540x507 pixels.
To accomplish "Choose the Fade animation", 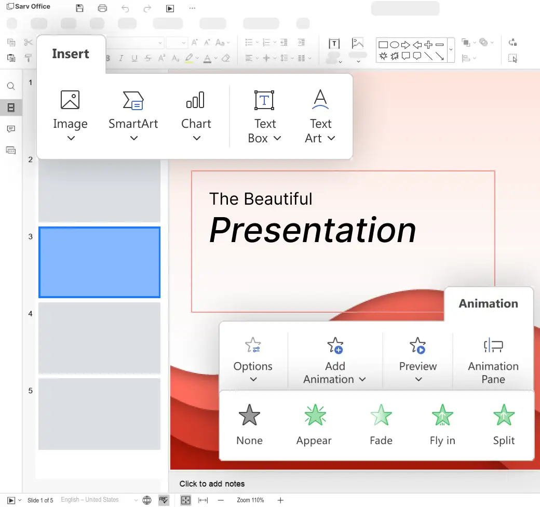I will point(381,416).
